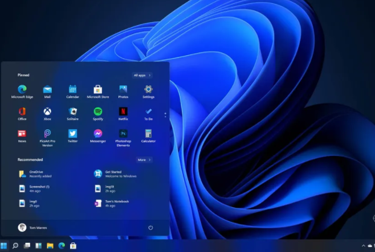Expand the All apps list

(142, 75)
